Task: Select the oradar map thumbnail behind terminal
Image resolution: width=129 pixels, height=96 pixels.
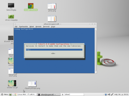Action: tap(11, 61)
